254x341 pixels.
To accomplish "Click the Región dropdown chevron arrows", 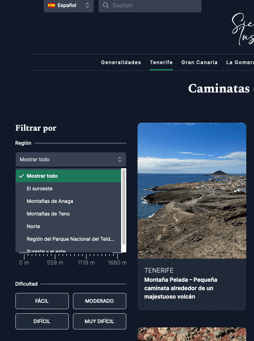I will point(120,159).
